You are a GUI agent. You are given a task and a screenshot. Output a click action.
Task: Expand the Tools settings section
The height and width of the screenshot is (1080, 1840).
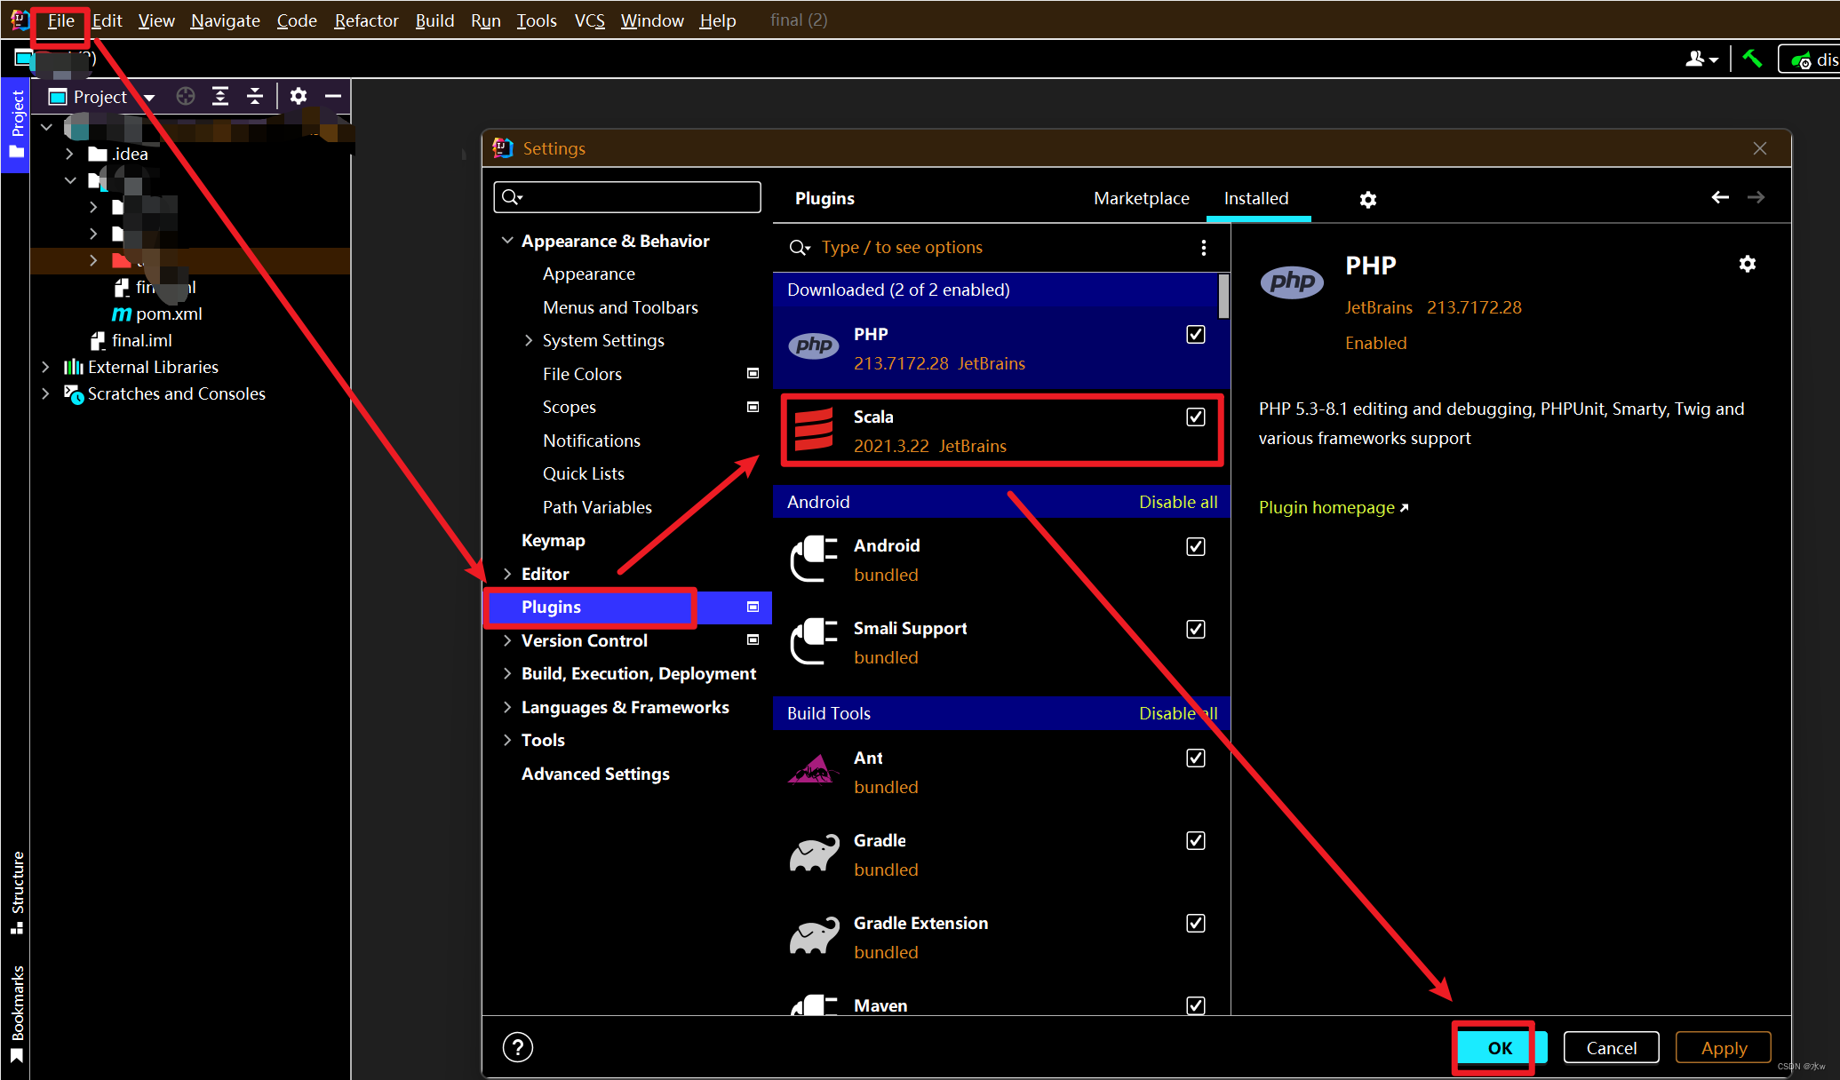(507, 740)
